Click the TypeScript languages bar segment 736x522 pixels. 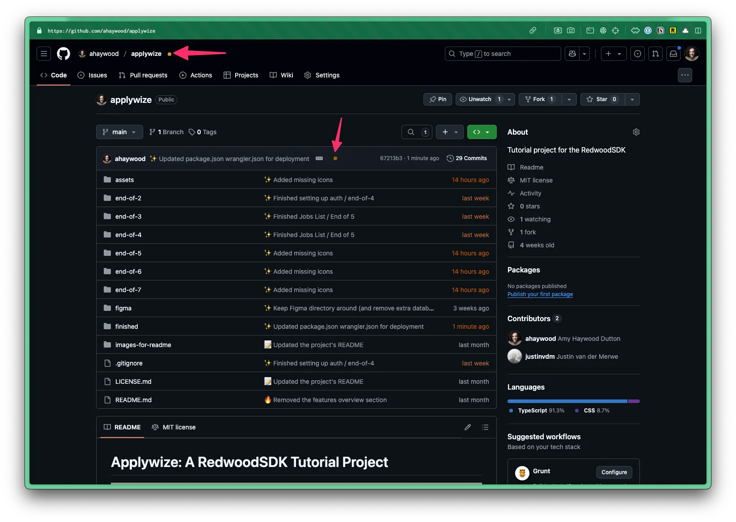[x=567, y=401]
